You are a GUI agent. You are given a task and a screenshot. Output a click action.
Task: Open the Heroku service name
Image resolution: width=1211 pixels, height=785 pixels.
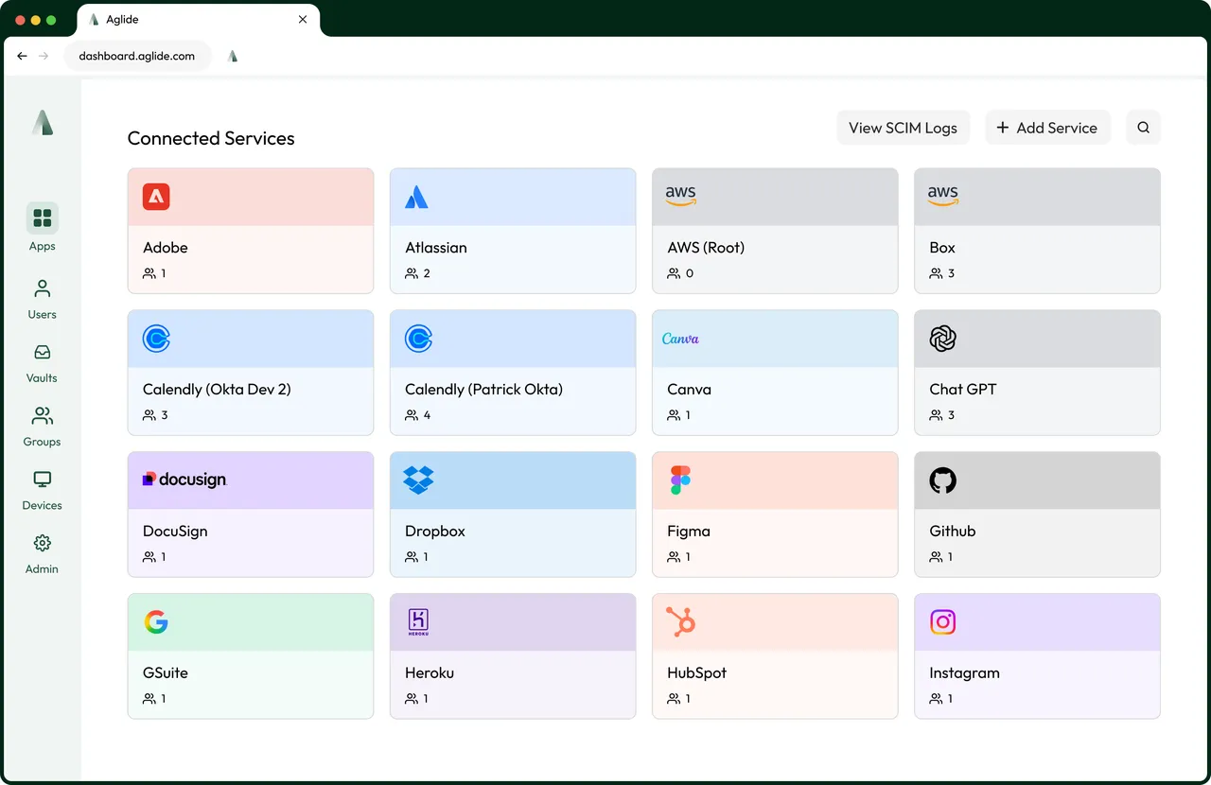coord(430,673)
